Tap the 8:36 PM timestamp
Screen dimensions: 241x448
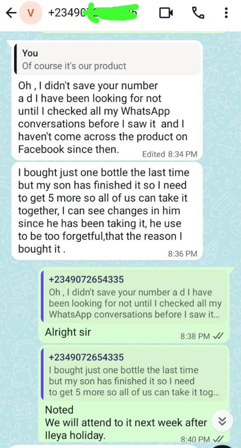[x=183, y=254]
